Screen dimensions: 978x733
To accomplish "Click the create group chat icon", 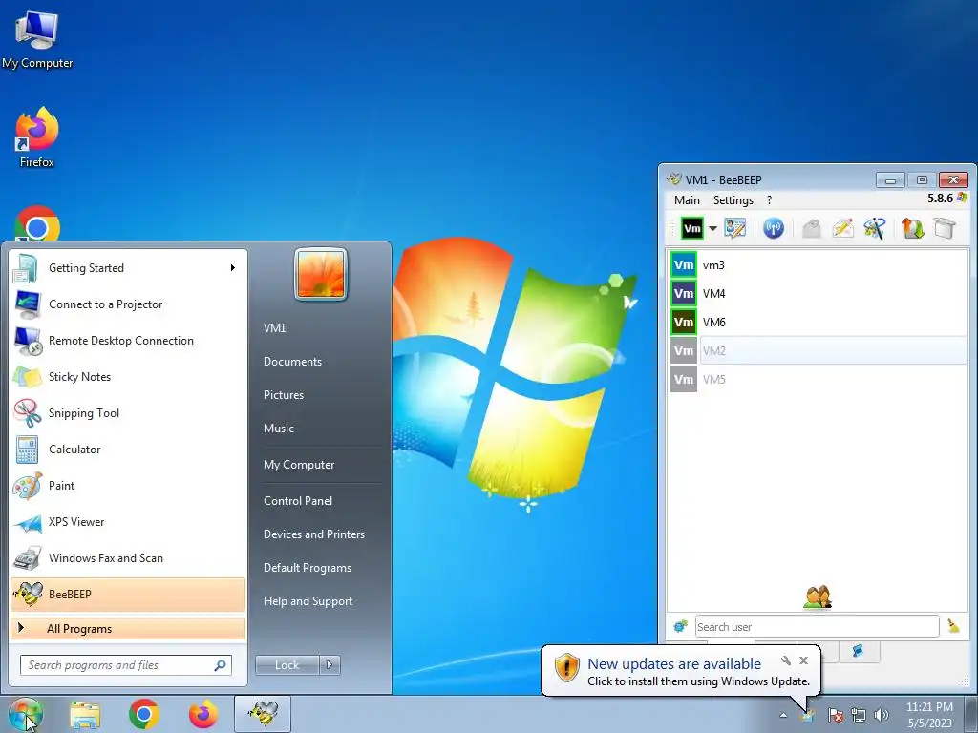I will tap(875, 228).
